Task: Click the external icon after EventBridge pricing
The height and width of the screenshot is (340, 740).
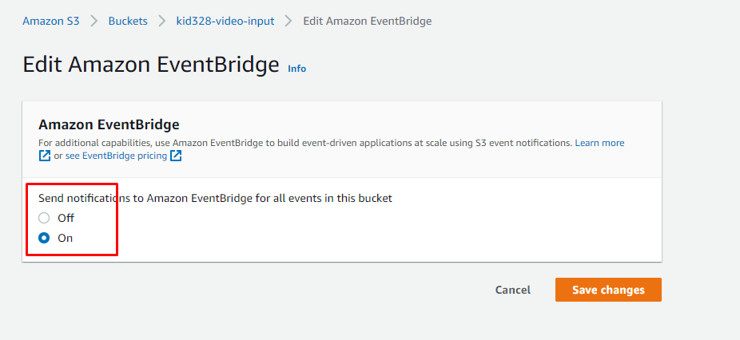Action: pos(176,156)
